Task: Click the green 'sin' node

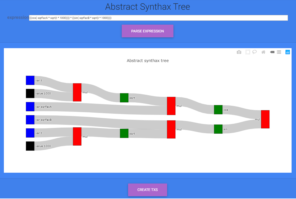Action: point(218,129)
